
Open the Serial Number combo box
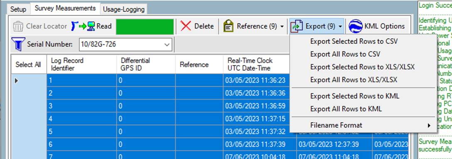coord(125,45)
